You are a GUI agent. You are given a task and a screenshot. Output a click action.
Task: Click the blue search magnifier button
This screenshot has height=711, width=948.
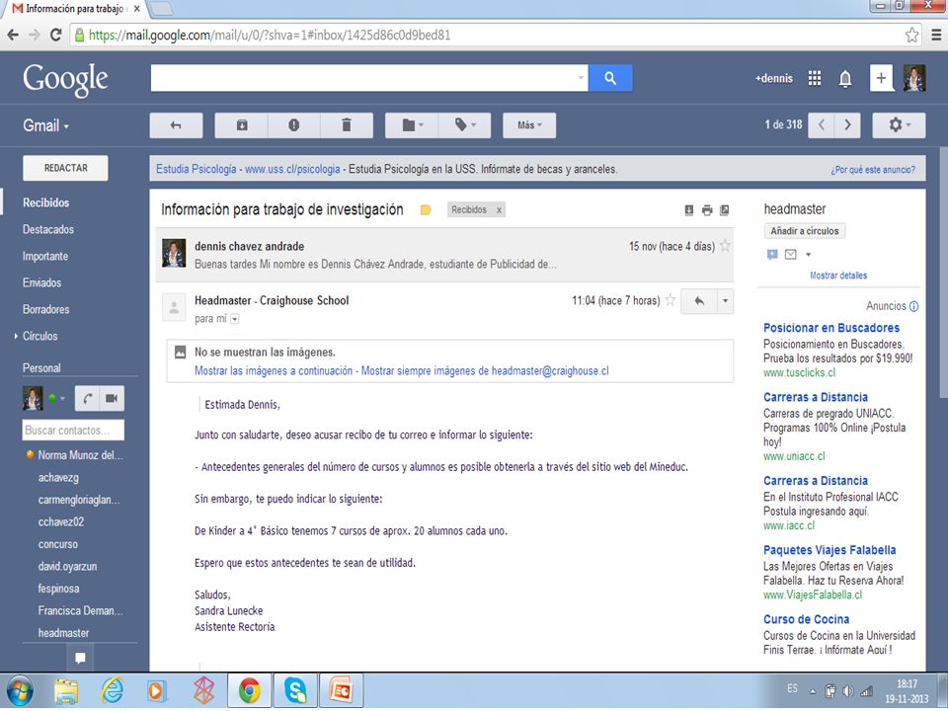coord(610,78)
